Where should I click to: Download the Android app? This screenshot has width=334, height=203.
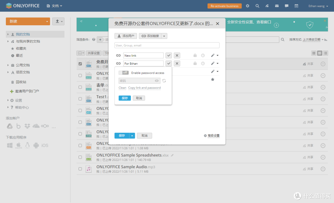[x=36, y=145]
